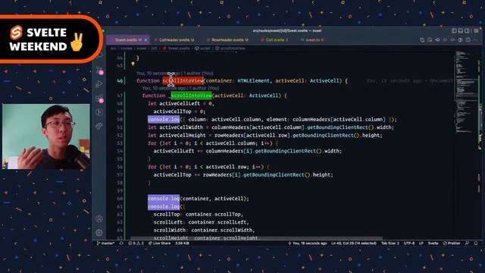Screen dimensions: 485x273
Task: Open the Run and Debug view
Action: click(99, 84)
